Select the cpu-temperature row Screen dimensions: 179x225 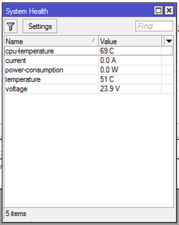(89, 51)
